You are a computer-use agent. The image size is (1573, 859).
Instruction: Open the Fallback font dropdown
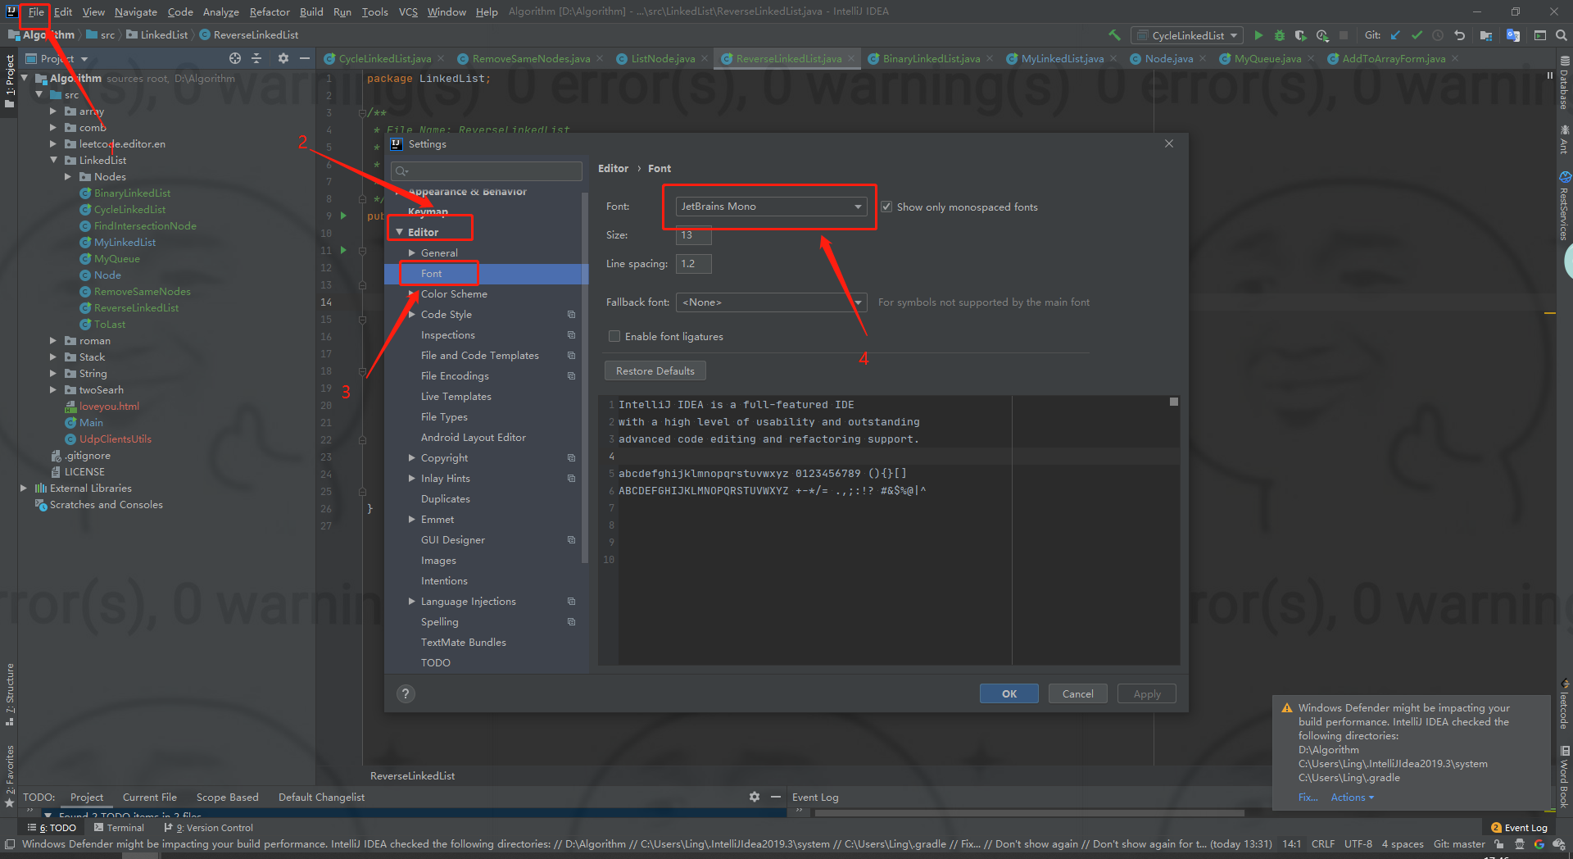tap(857, 302)
